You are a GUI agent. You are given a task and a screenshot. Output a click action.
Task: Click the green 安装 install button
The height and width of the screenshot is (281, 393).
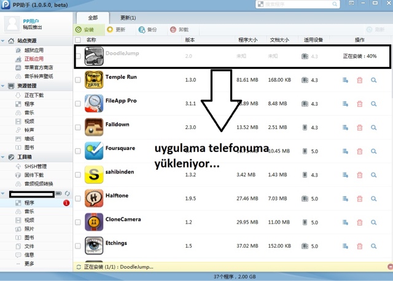click(88, 30)
